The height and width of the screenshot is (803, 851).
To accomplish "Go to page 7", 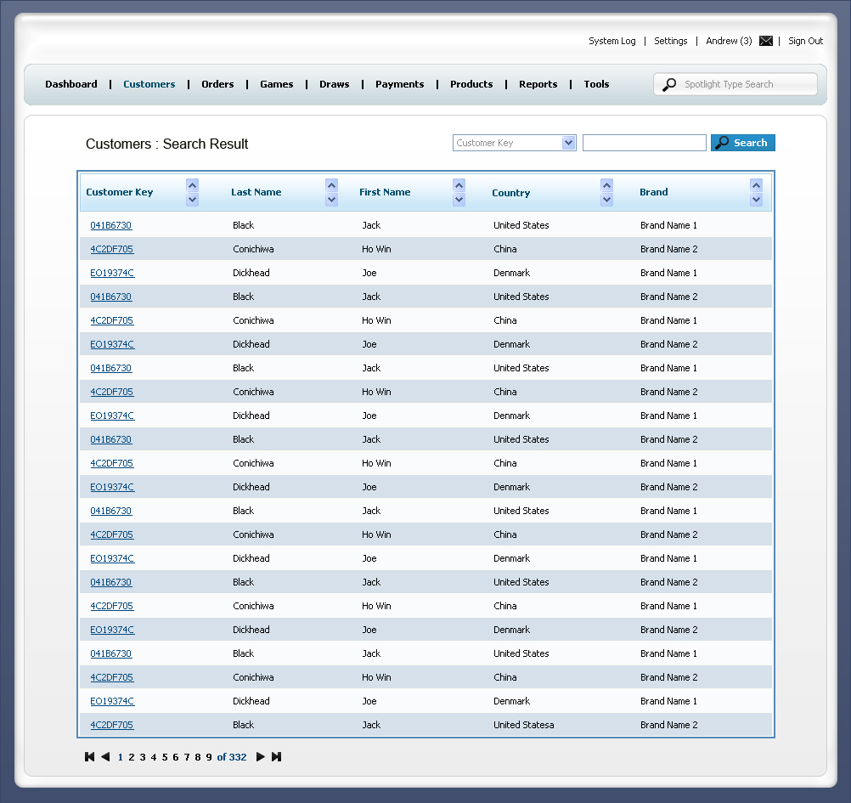I will coord(187,757).
